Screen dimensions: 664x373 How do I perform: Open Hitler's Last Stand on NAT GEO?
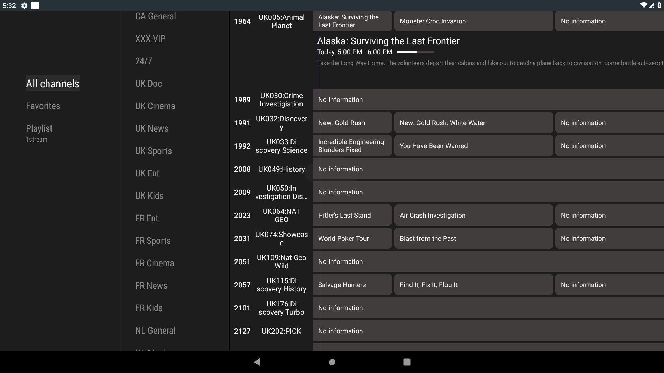click(352, 215)
